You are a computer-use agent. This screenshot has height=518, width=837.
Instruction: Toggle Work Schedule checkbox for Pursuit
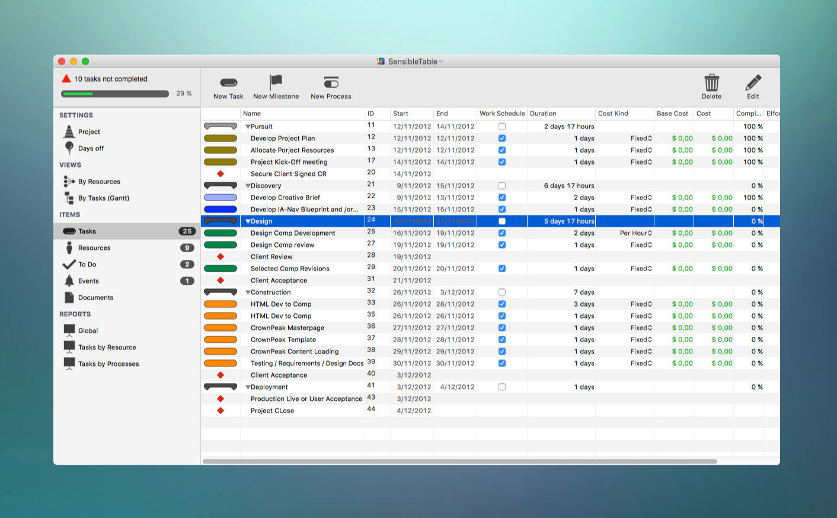502,126
